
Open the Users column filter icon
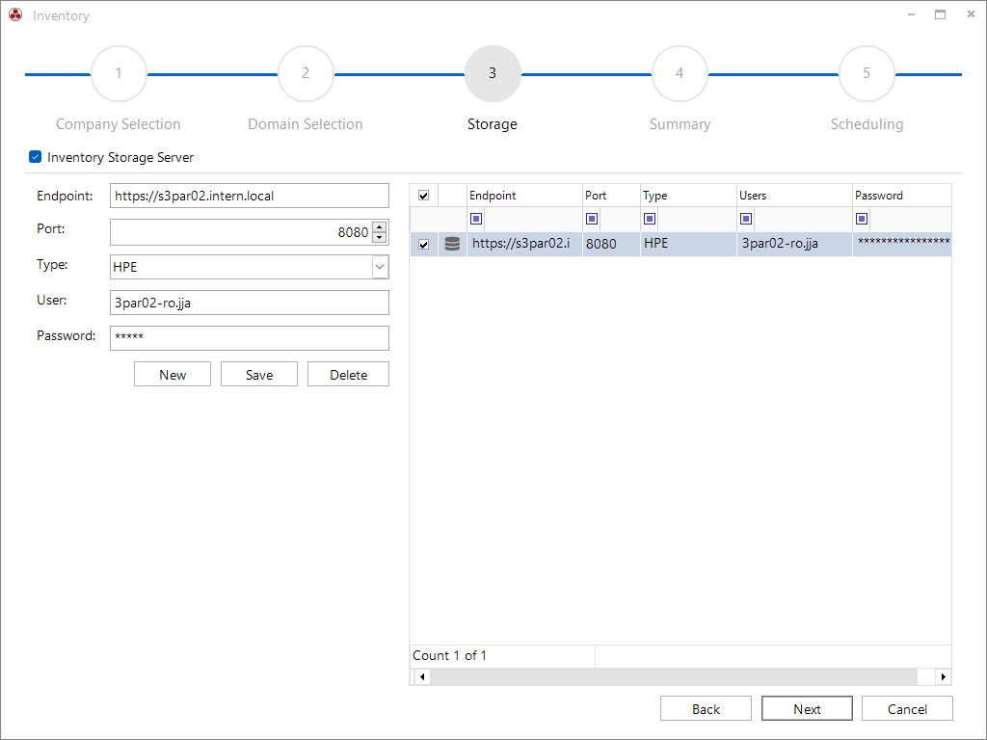(x=746, y=219)
